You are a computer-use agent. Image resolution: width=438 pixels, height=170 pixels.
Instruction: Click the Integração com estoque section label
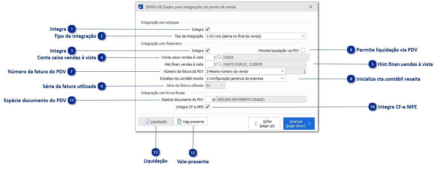[x=160, y=22]
